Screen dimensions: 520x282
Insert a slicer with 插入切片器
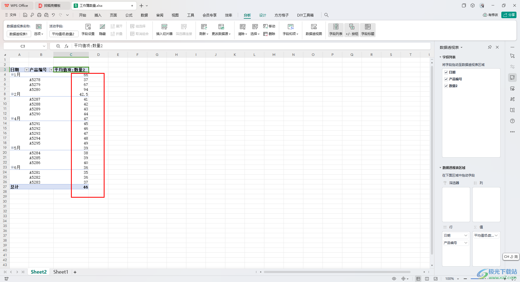(x=164, y=30)
